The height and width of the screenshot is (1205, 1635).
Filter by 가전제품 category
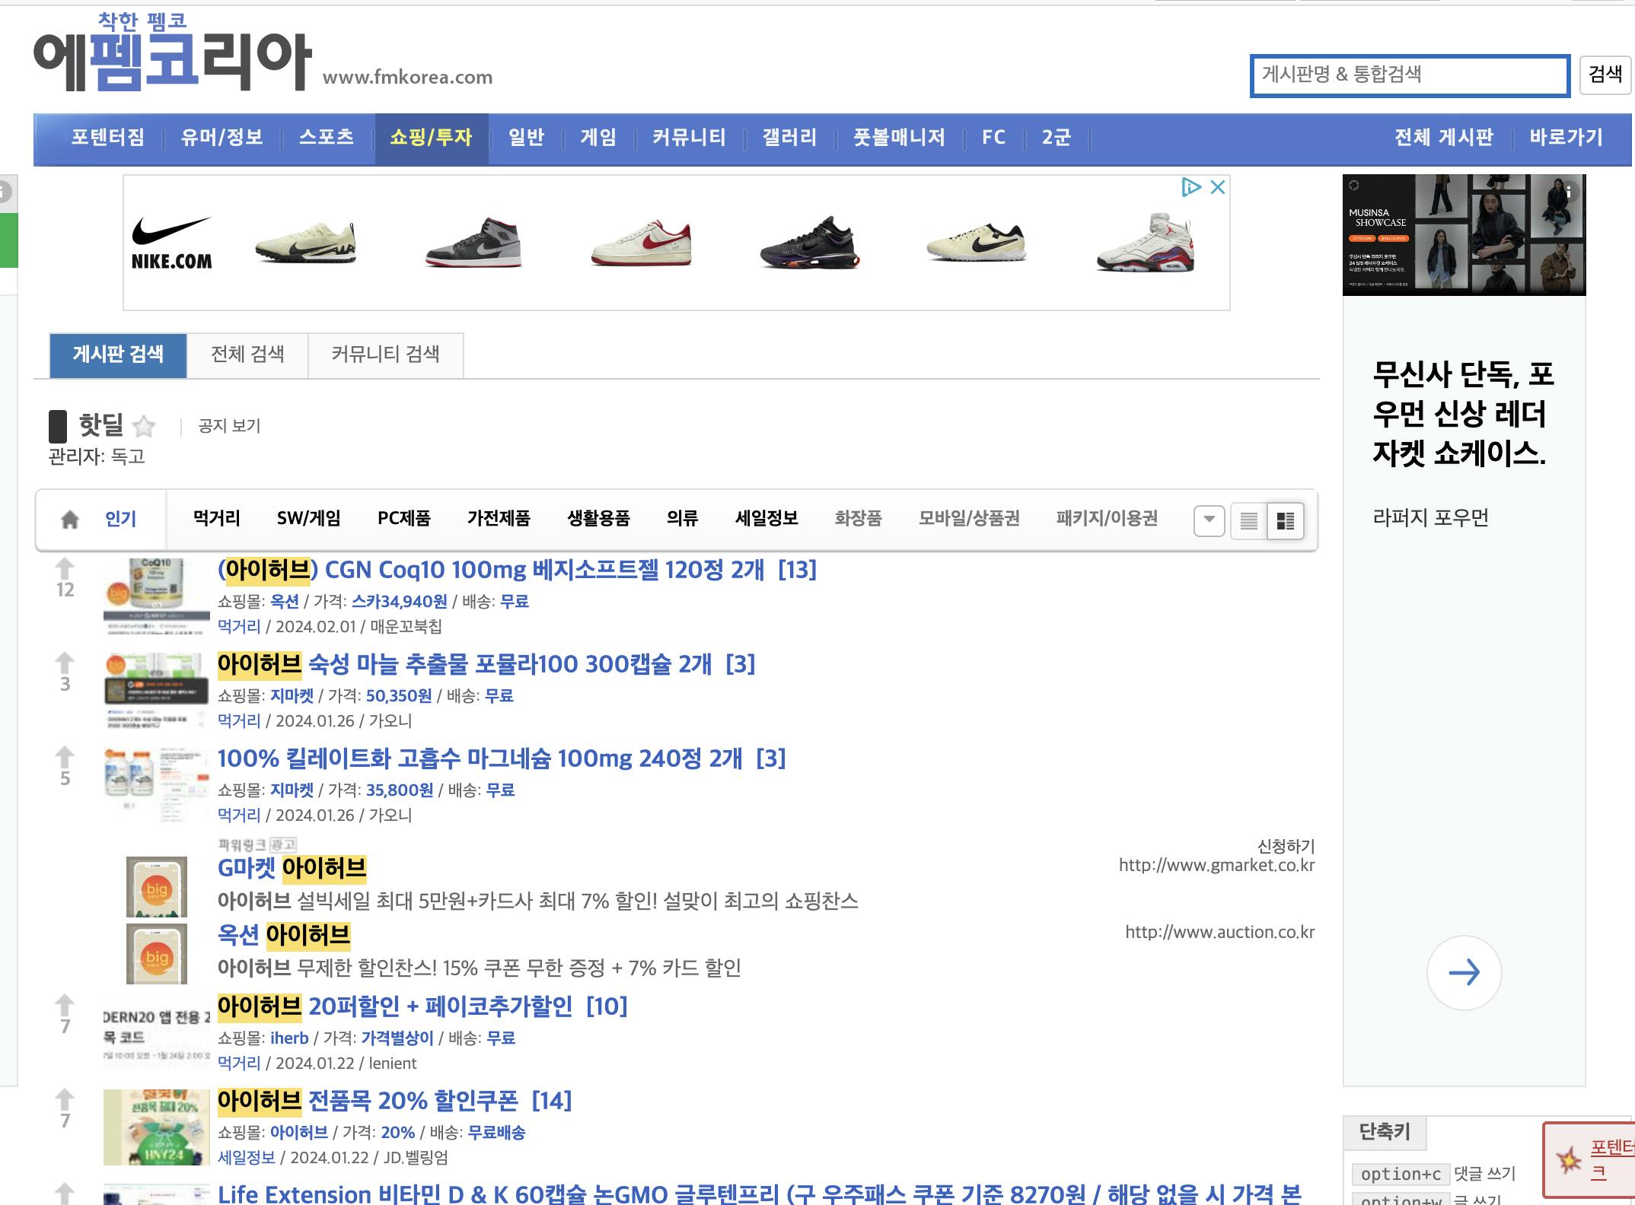point(499,519)
